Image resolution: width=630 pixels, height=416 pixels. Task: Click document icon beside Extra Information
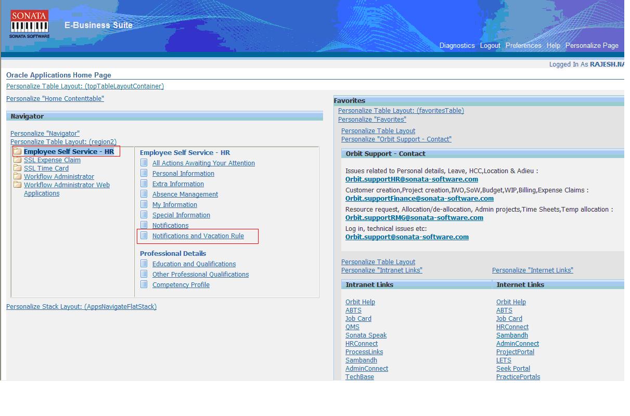tap(144, 184)
